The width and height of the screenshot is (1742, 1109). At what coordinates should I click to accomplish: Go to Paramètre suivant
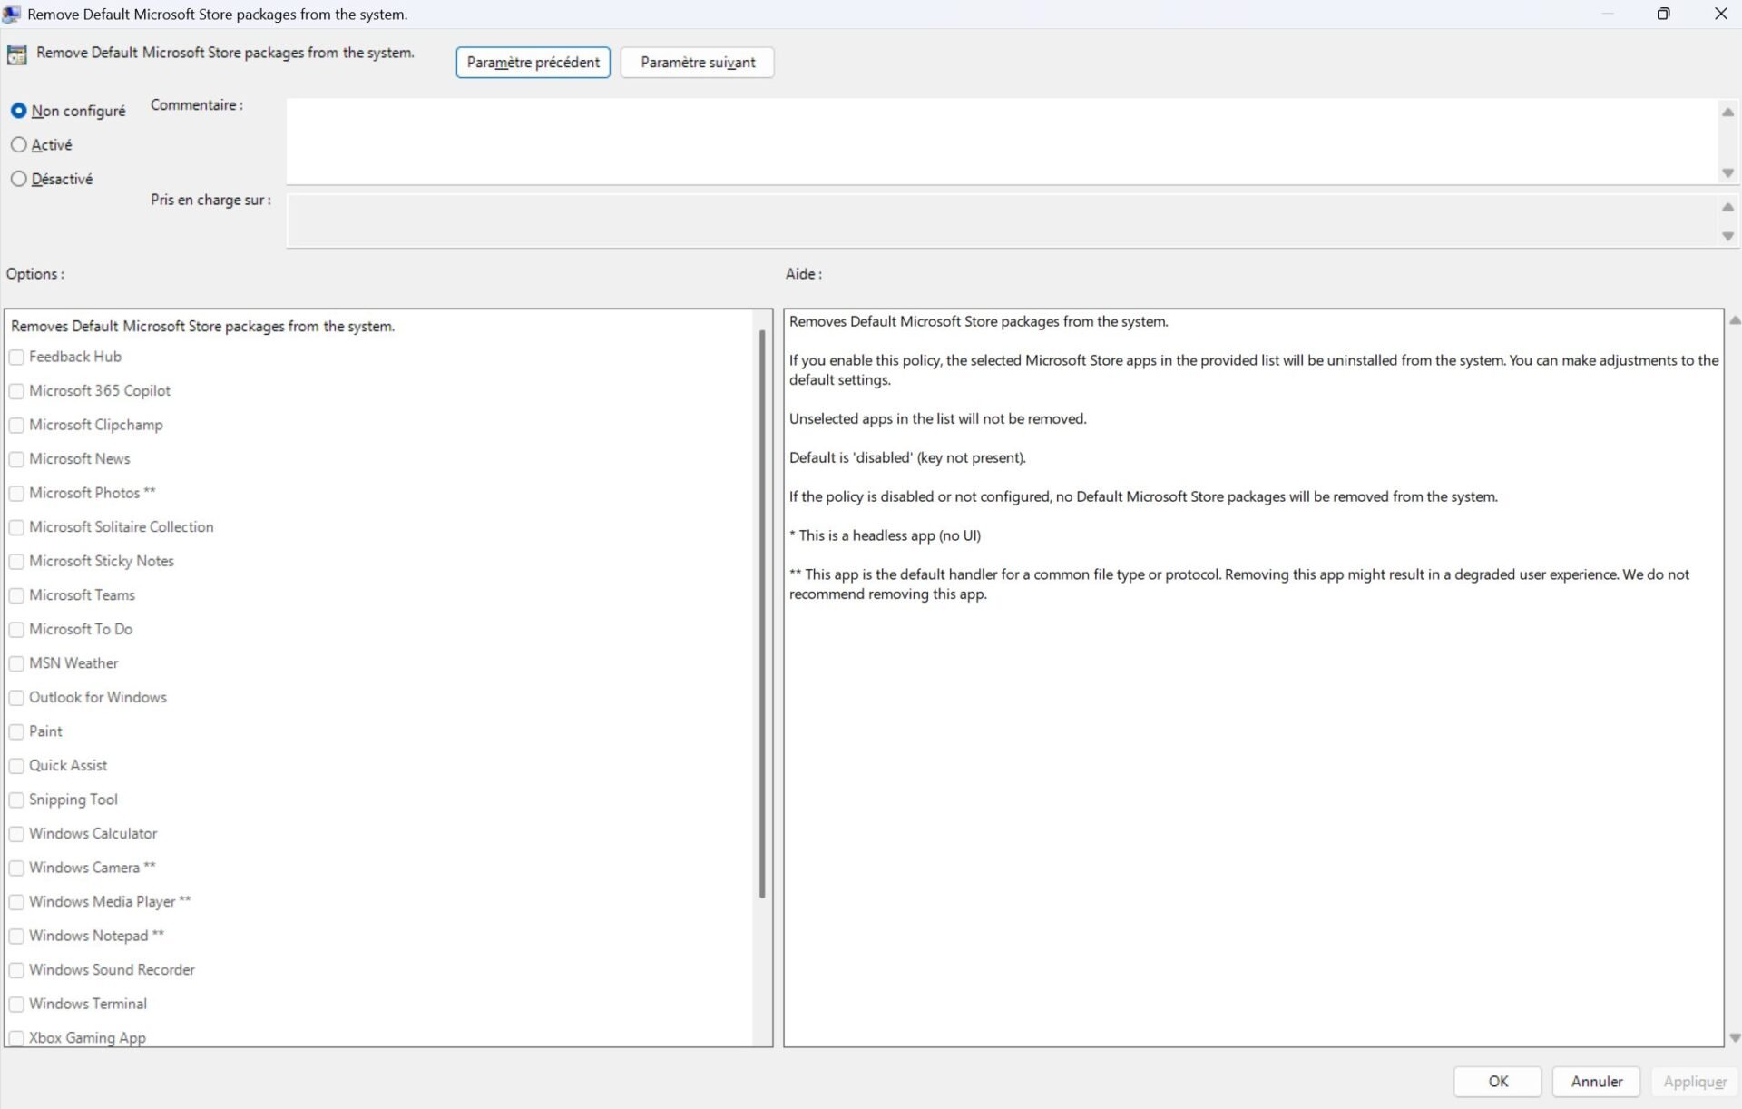click(x=697, y=63)
